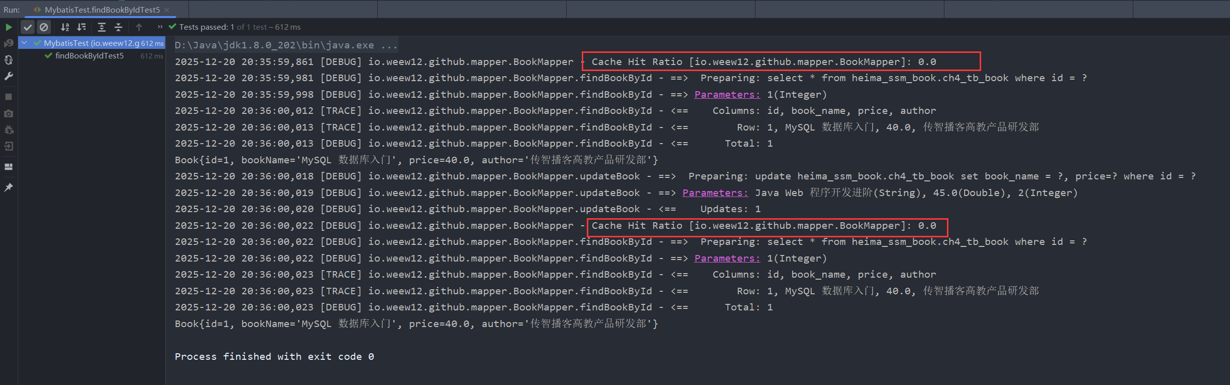Click the bug-with-gear icon in sidebar

[9, 130]
